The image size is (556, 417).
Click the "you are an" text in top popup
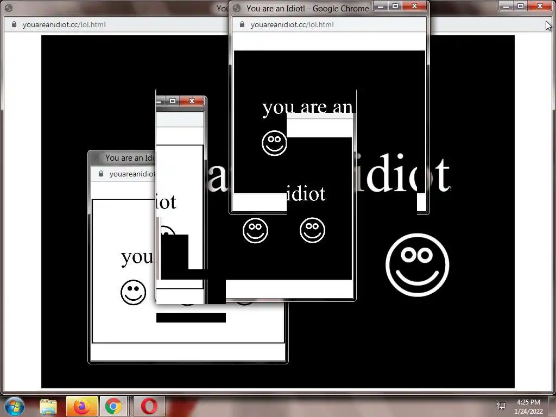click(307, 108)
